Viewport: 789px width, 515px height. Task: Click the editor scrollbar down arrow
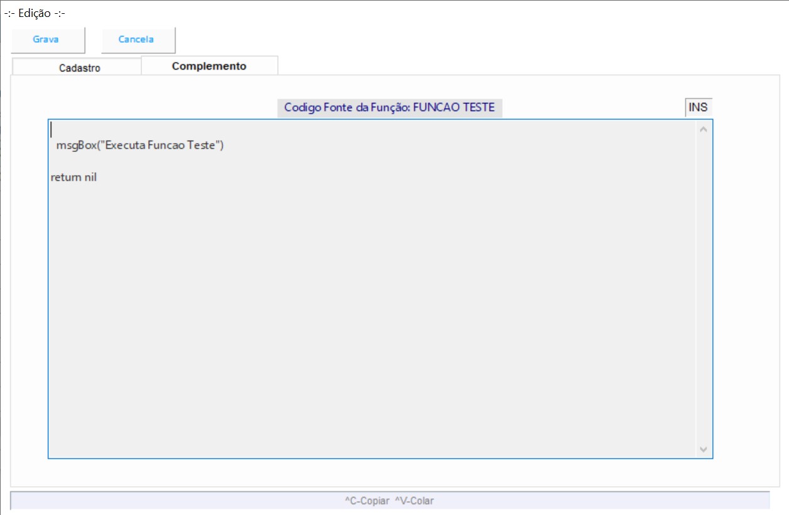(703, 449)
